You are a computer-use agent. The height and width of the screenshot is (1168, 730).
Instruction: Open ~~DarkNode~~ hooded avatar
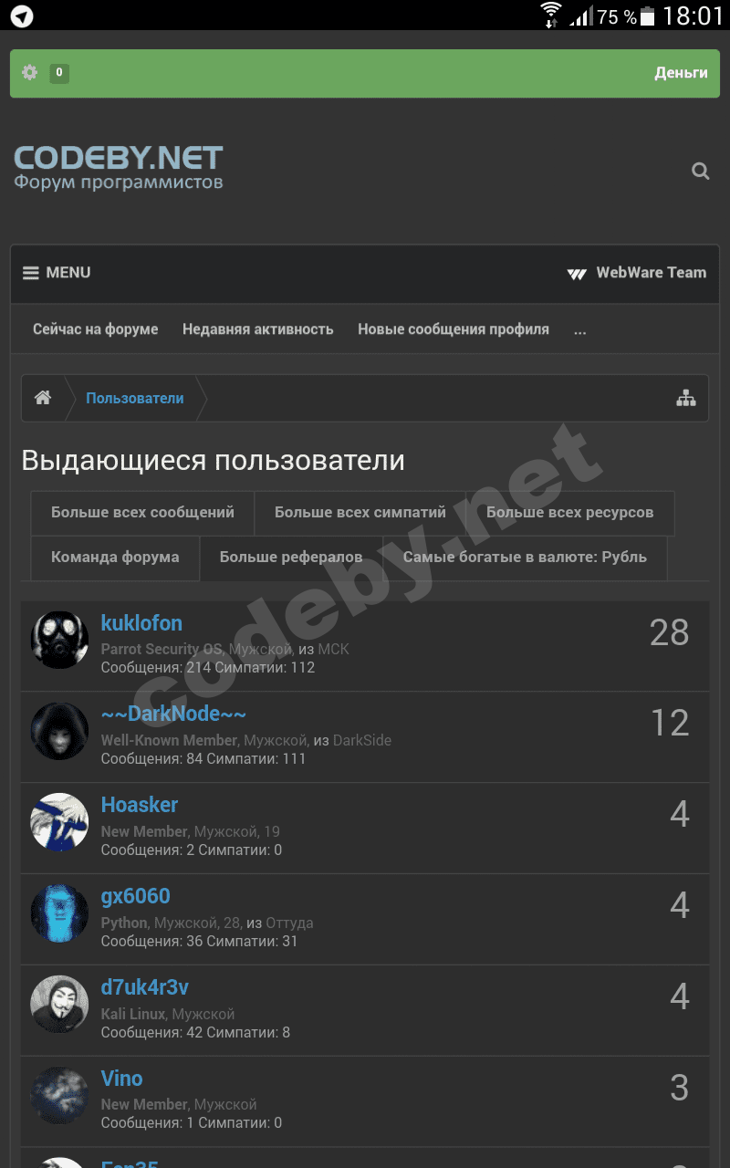tap(59, 731)
